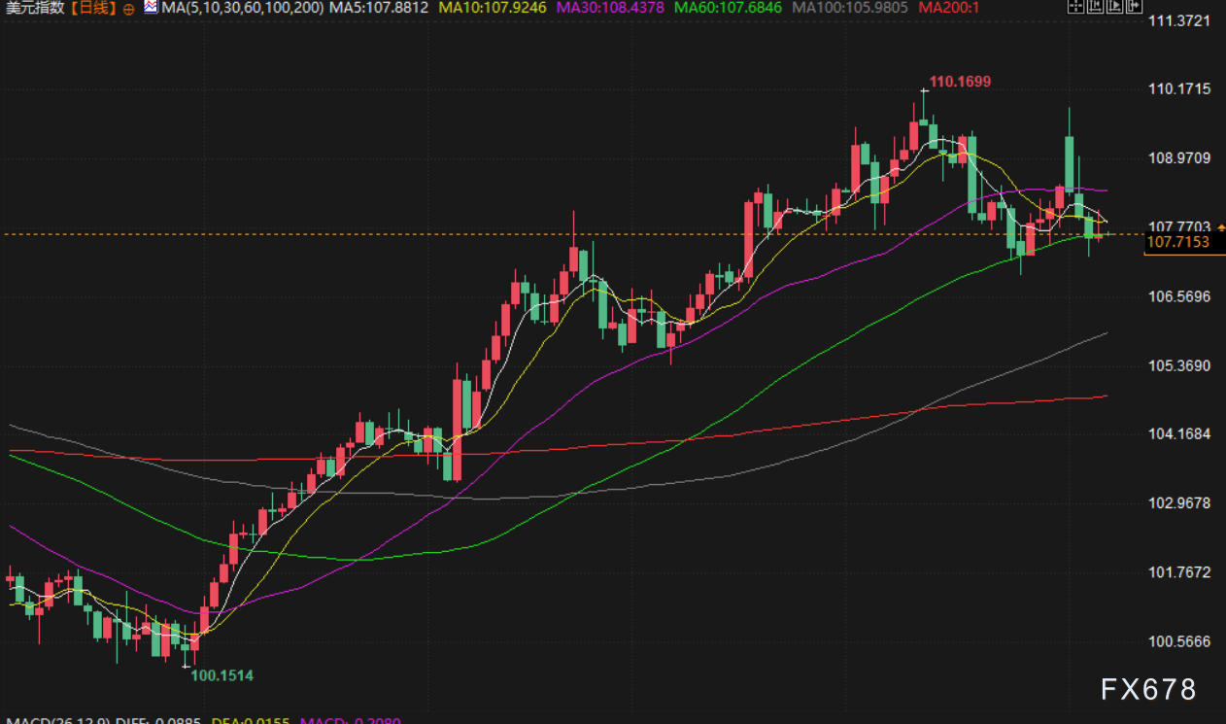Click the fourth top-right toolbar icon with right arrow
The image size is (1226, 724).
pyautogui.click(x=1137, y=8)
